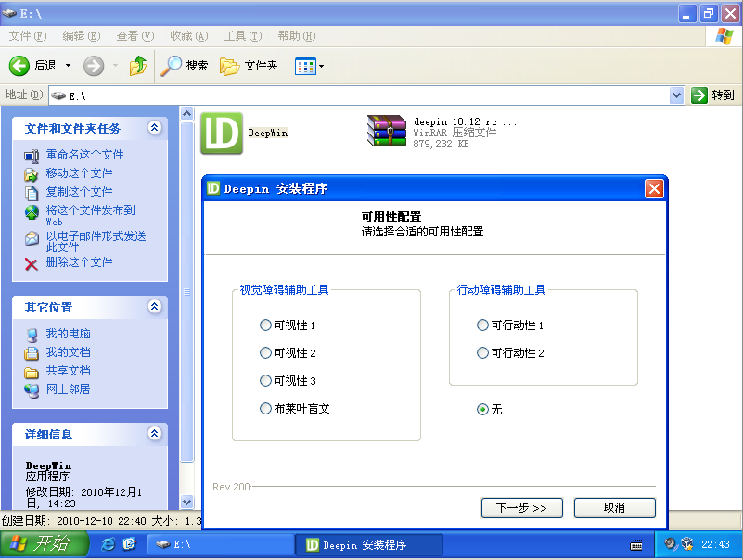
Task: Collapse the 其它位置 panel
Action: 155,307
